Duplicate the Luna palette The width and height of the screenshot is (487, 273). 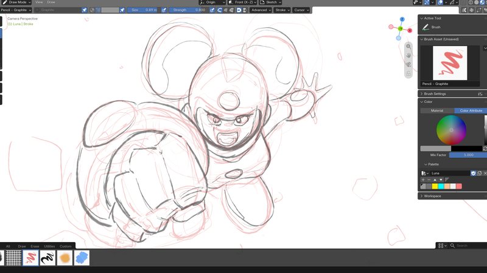click(480, 174)
